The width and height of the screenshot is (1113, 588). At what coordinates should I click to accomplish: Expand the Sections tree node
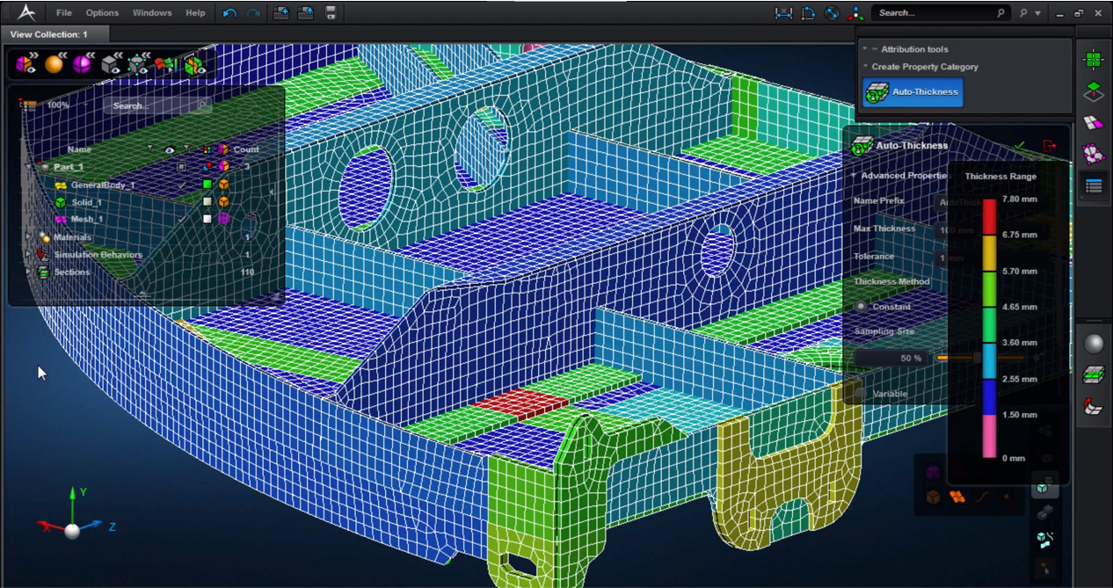click(x=28, y=272)
